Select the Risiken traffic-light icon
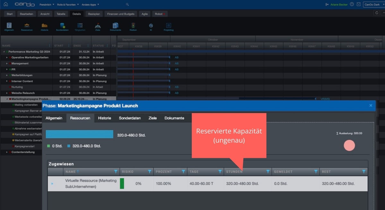This screenshot has width=385, height=210. 133,25
